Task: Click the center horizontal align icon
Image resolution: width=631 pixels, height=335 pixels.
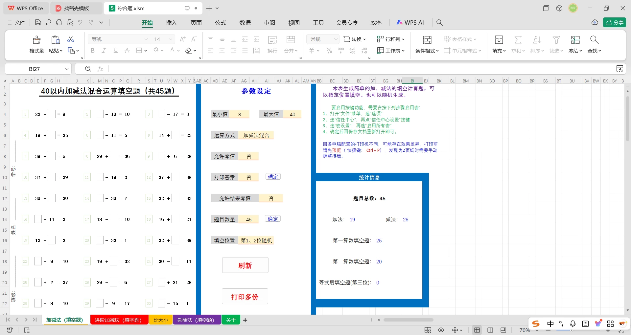Action: [x=222, y=51]
